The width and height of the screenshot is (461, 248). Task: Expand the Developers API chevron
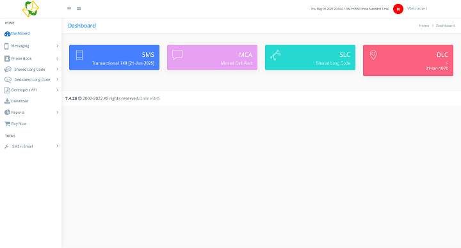click(58, 90)
